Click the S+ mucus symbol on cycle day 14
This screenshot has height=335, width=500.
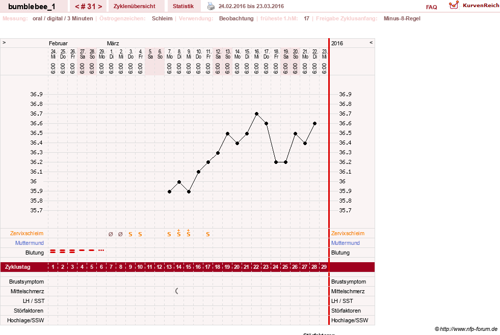(x=179, y=233)
